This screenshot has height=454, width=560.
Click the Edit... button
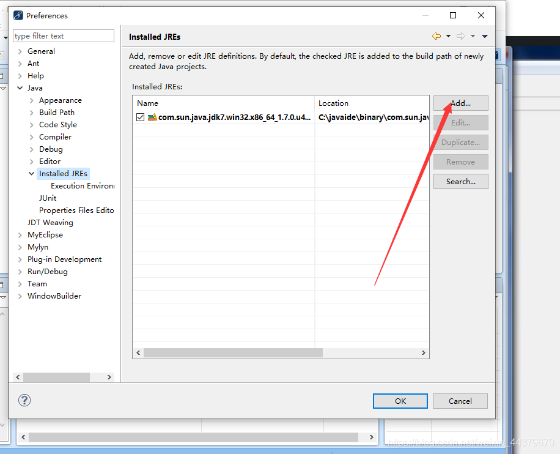pyautogui.click(x=461, y=122)
